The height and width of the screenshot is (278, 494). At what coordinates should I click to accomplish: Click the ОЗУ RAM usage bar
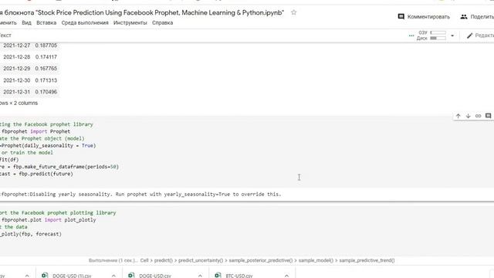(x=438, y=32)
